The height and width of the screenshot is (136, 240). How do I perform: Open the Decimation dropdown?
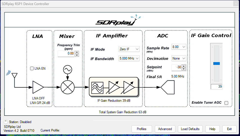[179, 58]
